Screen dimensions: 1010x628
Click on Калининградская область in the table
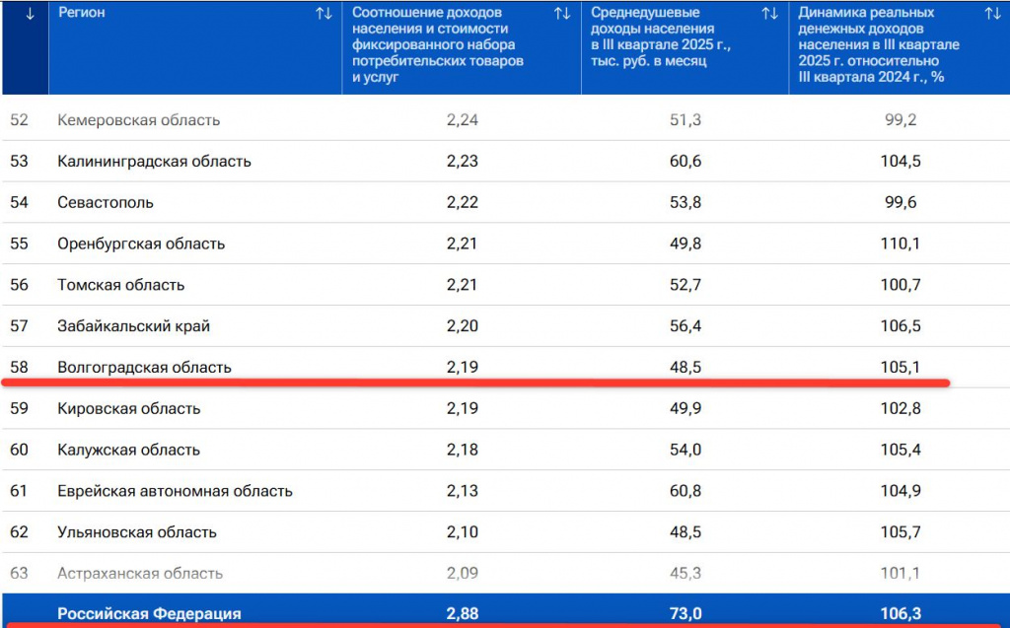[x=154, y=162]
